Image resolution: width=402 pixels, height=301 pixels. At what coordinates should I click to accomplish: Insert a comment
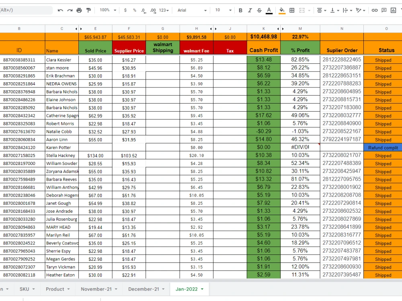(384, 10)
